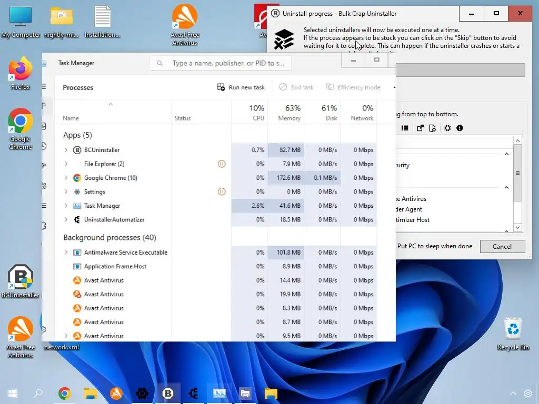Expand the Task Manager process row
The image size is (539, 404).
point(66,206)
